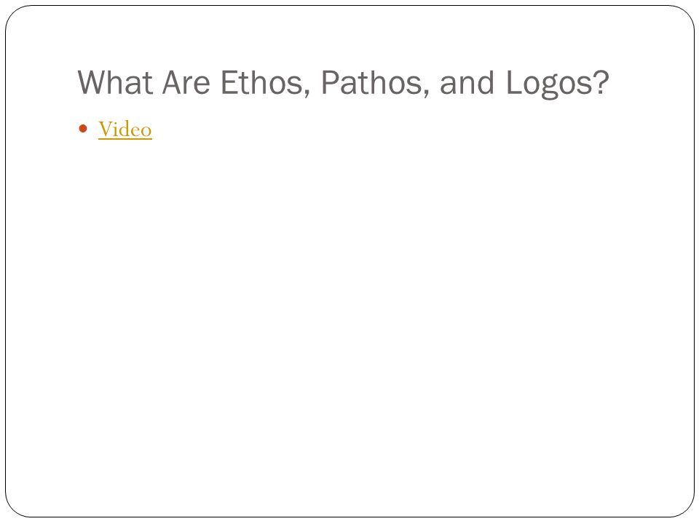The width and height of the screenshot is (699, 524).
Task: Click the word "Pathos" in the heading
Action: pyautogui.click(x=371, y=82)
